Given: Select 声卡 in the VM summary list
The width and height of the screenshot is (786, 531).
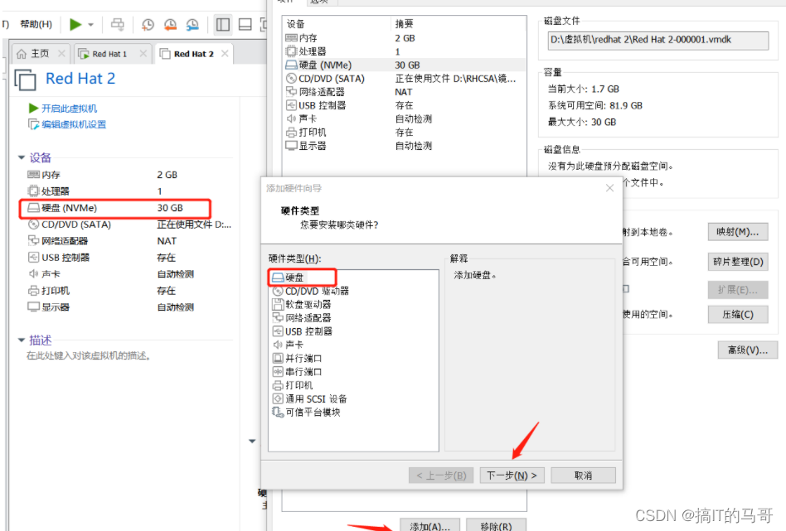Looking at the screenshot, I should pos(129,274).
